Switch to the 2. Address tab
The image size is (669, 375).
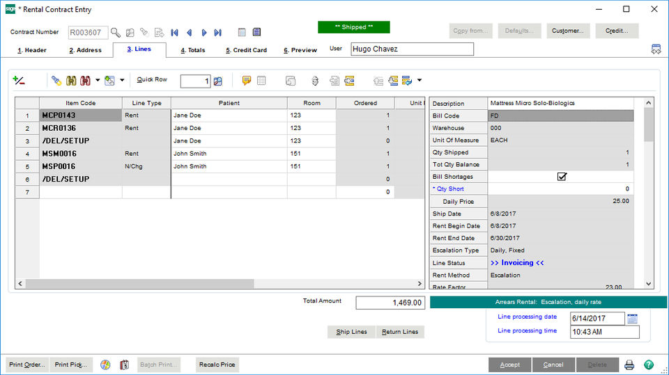click(x=85, y=50)
